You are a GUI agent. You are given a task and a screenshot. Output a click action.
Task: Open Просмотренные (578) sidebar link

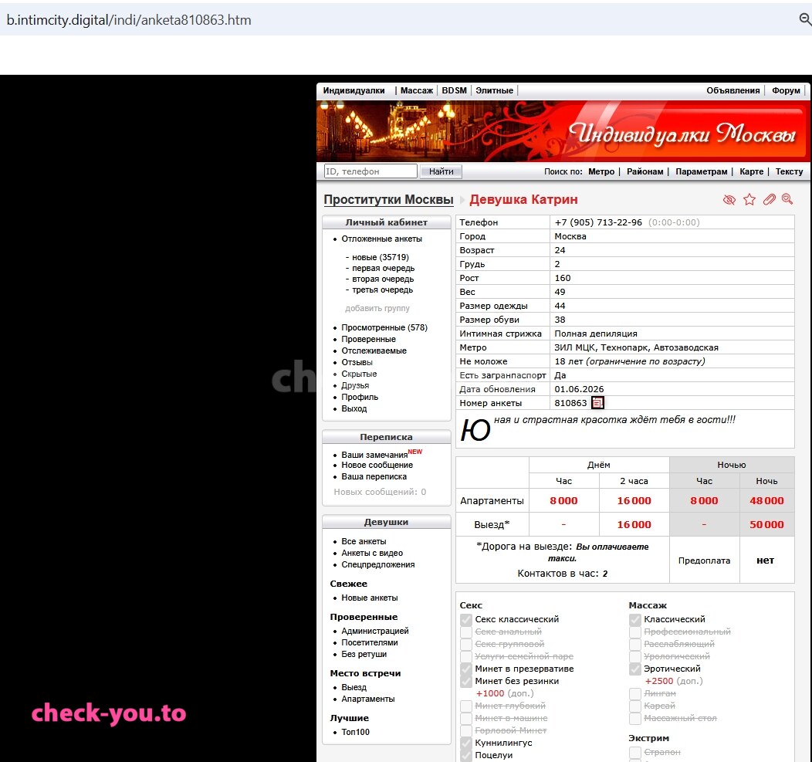(384, 327)
